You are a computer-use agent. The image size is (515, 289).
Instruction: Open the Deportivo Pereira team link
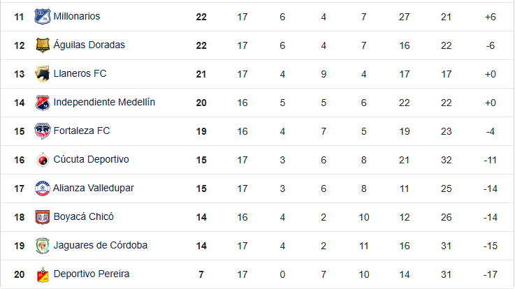[x=92, y=274]
